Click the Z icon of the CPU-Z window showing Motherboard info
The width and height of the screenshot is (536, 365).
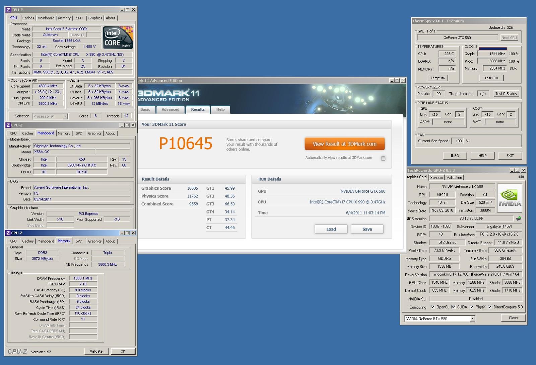tap(8, 125)
